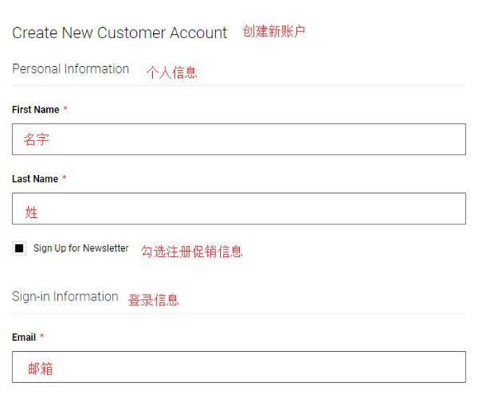The height and width of the screenshot is (393, 478).
Task: Click the required asterisk beside Email
Action: click(42, 336)
